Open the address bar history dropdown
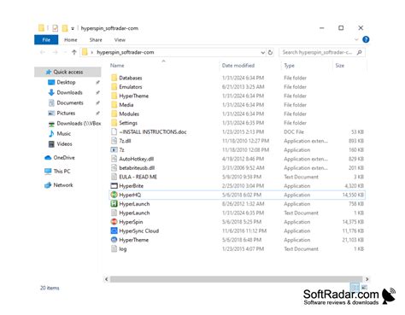This screenshot has height=315, width=405. point(262,52)
